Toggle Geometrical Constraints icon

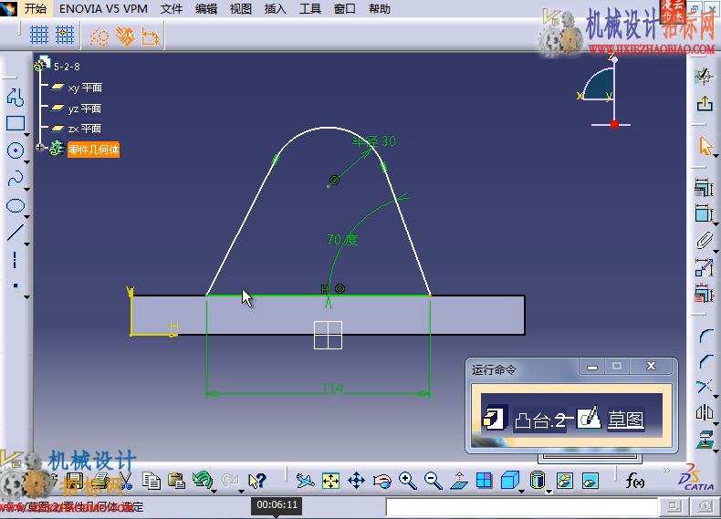tap(125, 36)
